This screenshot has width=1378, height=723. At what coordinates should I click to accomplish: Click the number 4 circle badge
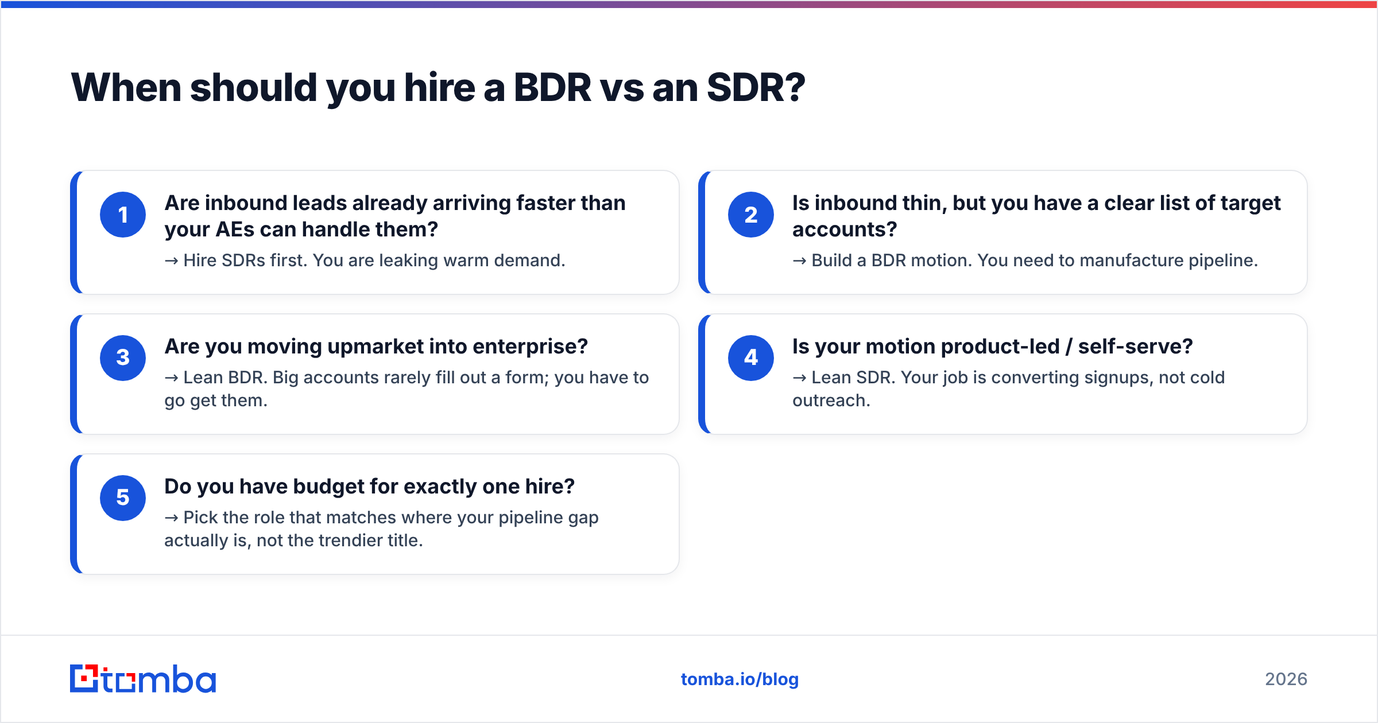(x=751, y=358)
